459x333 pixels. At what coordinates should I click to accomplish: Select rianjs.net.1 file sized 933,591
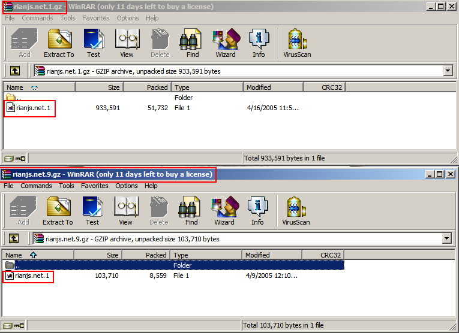tap(29, 108)
